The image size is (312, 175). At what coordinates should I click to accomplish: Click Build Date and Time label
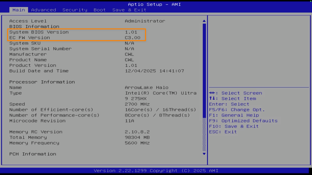click(x=39, y=71)
